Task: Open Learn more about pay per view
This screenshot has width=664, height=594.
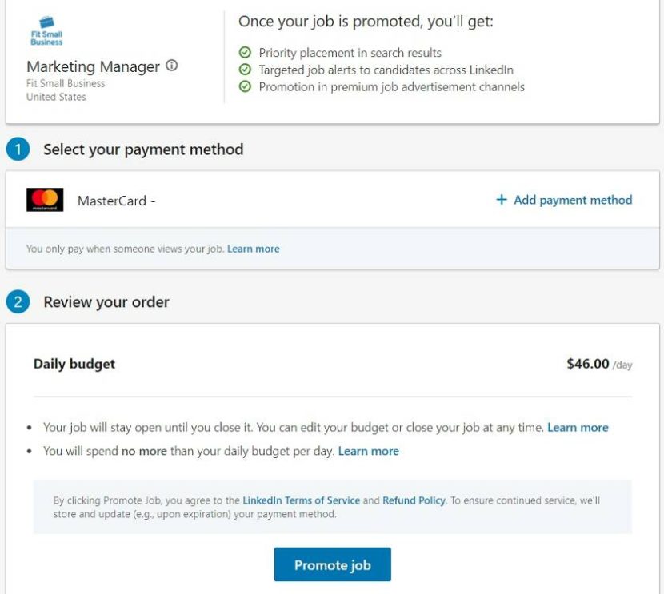Action: pyautogui.click(x=253, y=249)
